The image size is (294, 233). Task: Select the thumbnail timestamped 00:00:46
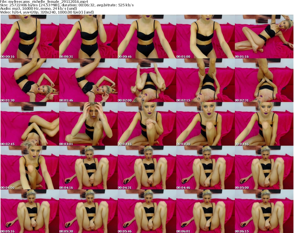[x=147, y=36]
